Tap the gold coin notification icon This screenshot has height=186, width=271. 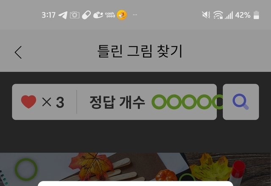[122, 15]
